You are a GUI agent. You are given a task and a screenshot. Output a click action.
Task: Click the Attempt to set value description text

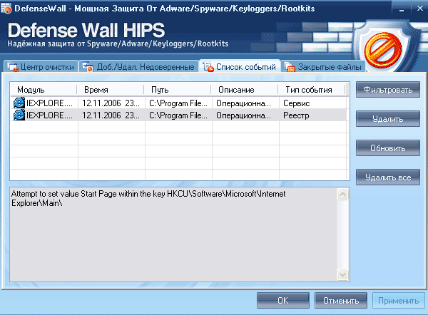(148, 198)
